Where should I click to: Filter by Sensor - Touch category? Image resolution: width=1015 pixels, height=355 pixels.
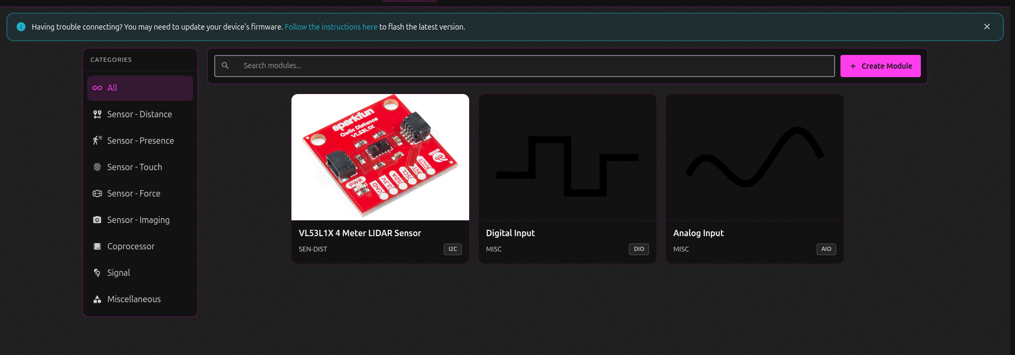(140, 167)
